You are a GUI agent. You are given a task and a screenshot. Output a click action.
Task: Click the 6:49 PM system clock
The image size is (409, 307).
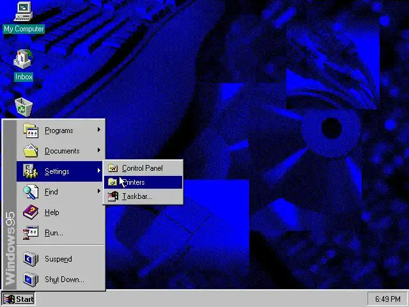[387, 299]
